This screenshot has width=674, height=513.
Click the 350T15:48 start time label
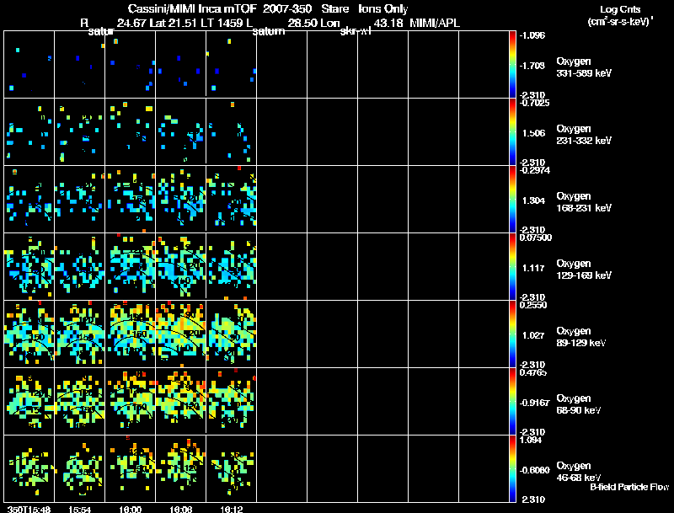[29, 508]
